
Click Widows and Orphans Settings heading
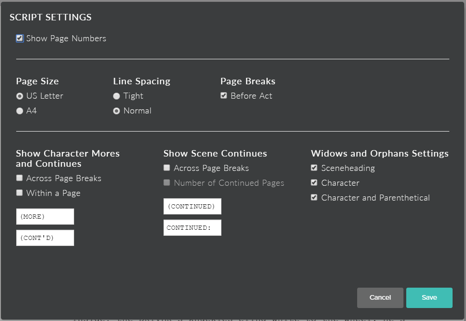coord(380,153)
